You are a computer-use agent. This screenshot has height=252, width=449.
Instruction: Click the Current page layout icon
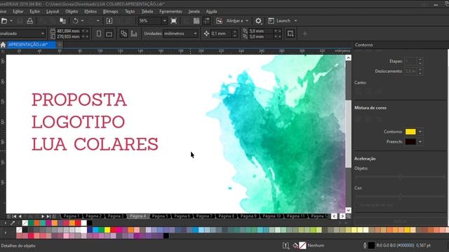(x=134, y=34)
